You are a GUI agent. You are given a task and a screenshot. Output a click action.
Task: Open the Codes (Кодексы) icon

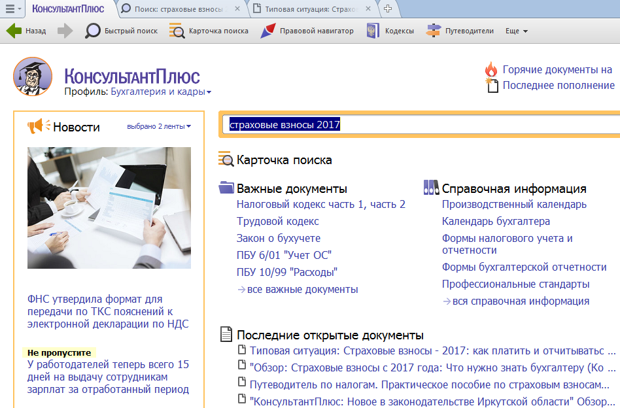pos(373,31)
